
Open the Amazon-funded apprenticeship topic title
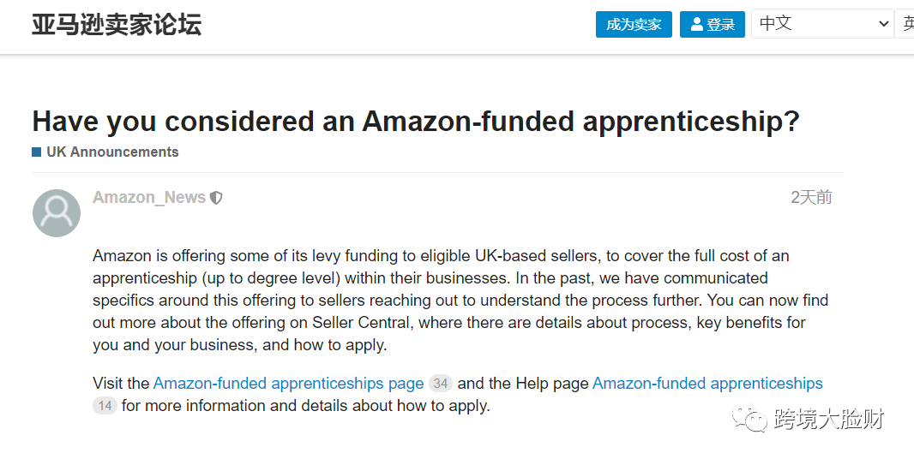click(416, 122)
